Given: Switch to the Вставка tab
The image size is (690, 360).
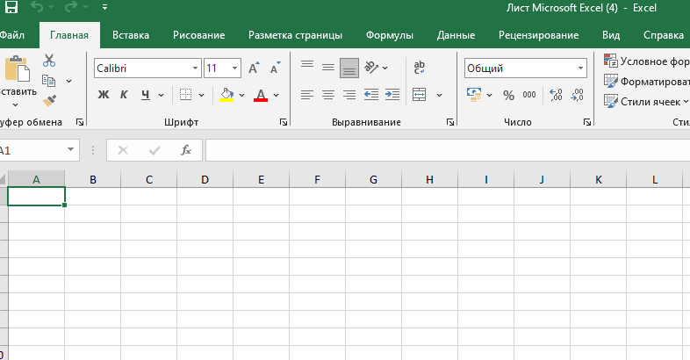Looking at the screenshot, I should tap(131, 35).
